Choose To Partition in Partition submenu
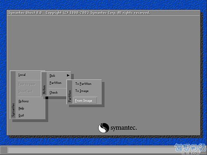 (x=83, y=84)
